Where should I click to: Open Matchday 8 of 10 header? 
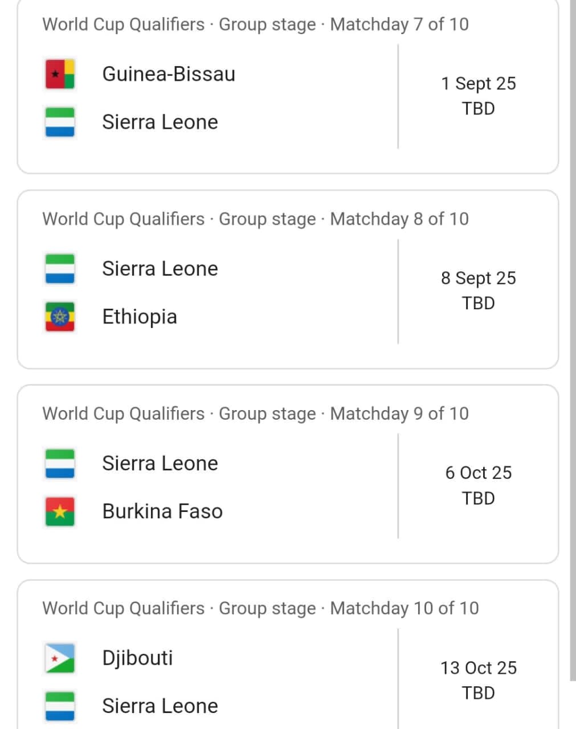tap(255, 219)
